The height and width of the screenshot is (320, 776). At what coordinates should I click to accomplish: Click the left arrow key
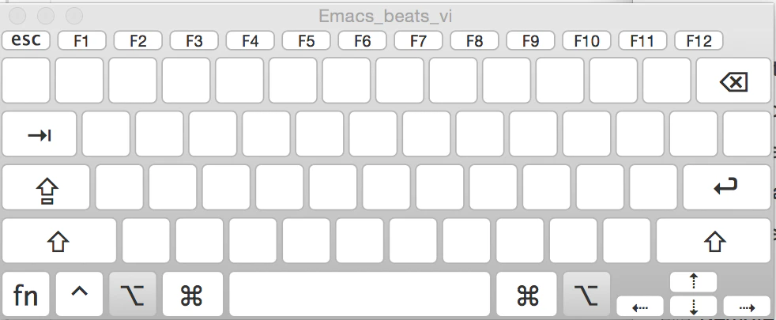(x=640, y=307)
